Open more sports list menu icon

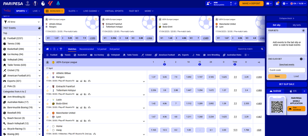coord(247,55)
